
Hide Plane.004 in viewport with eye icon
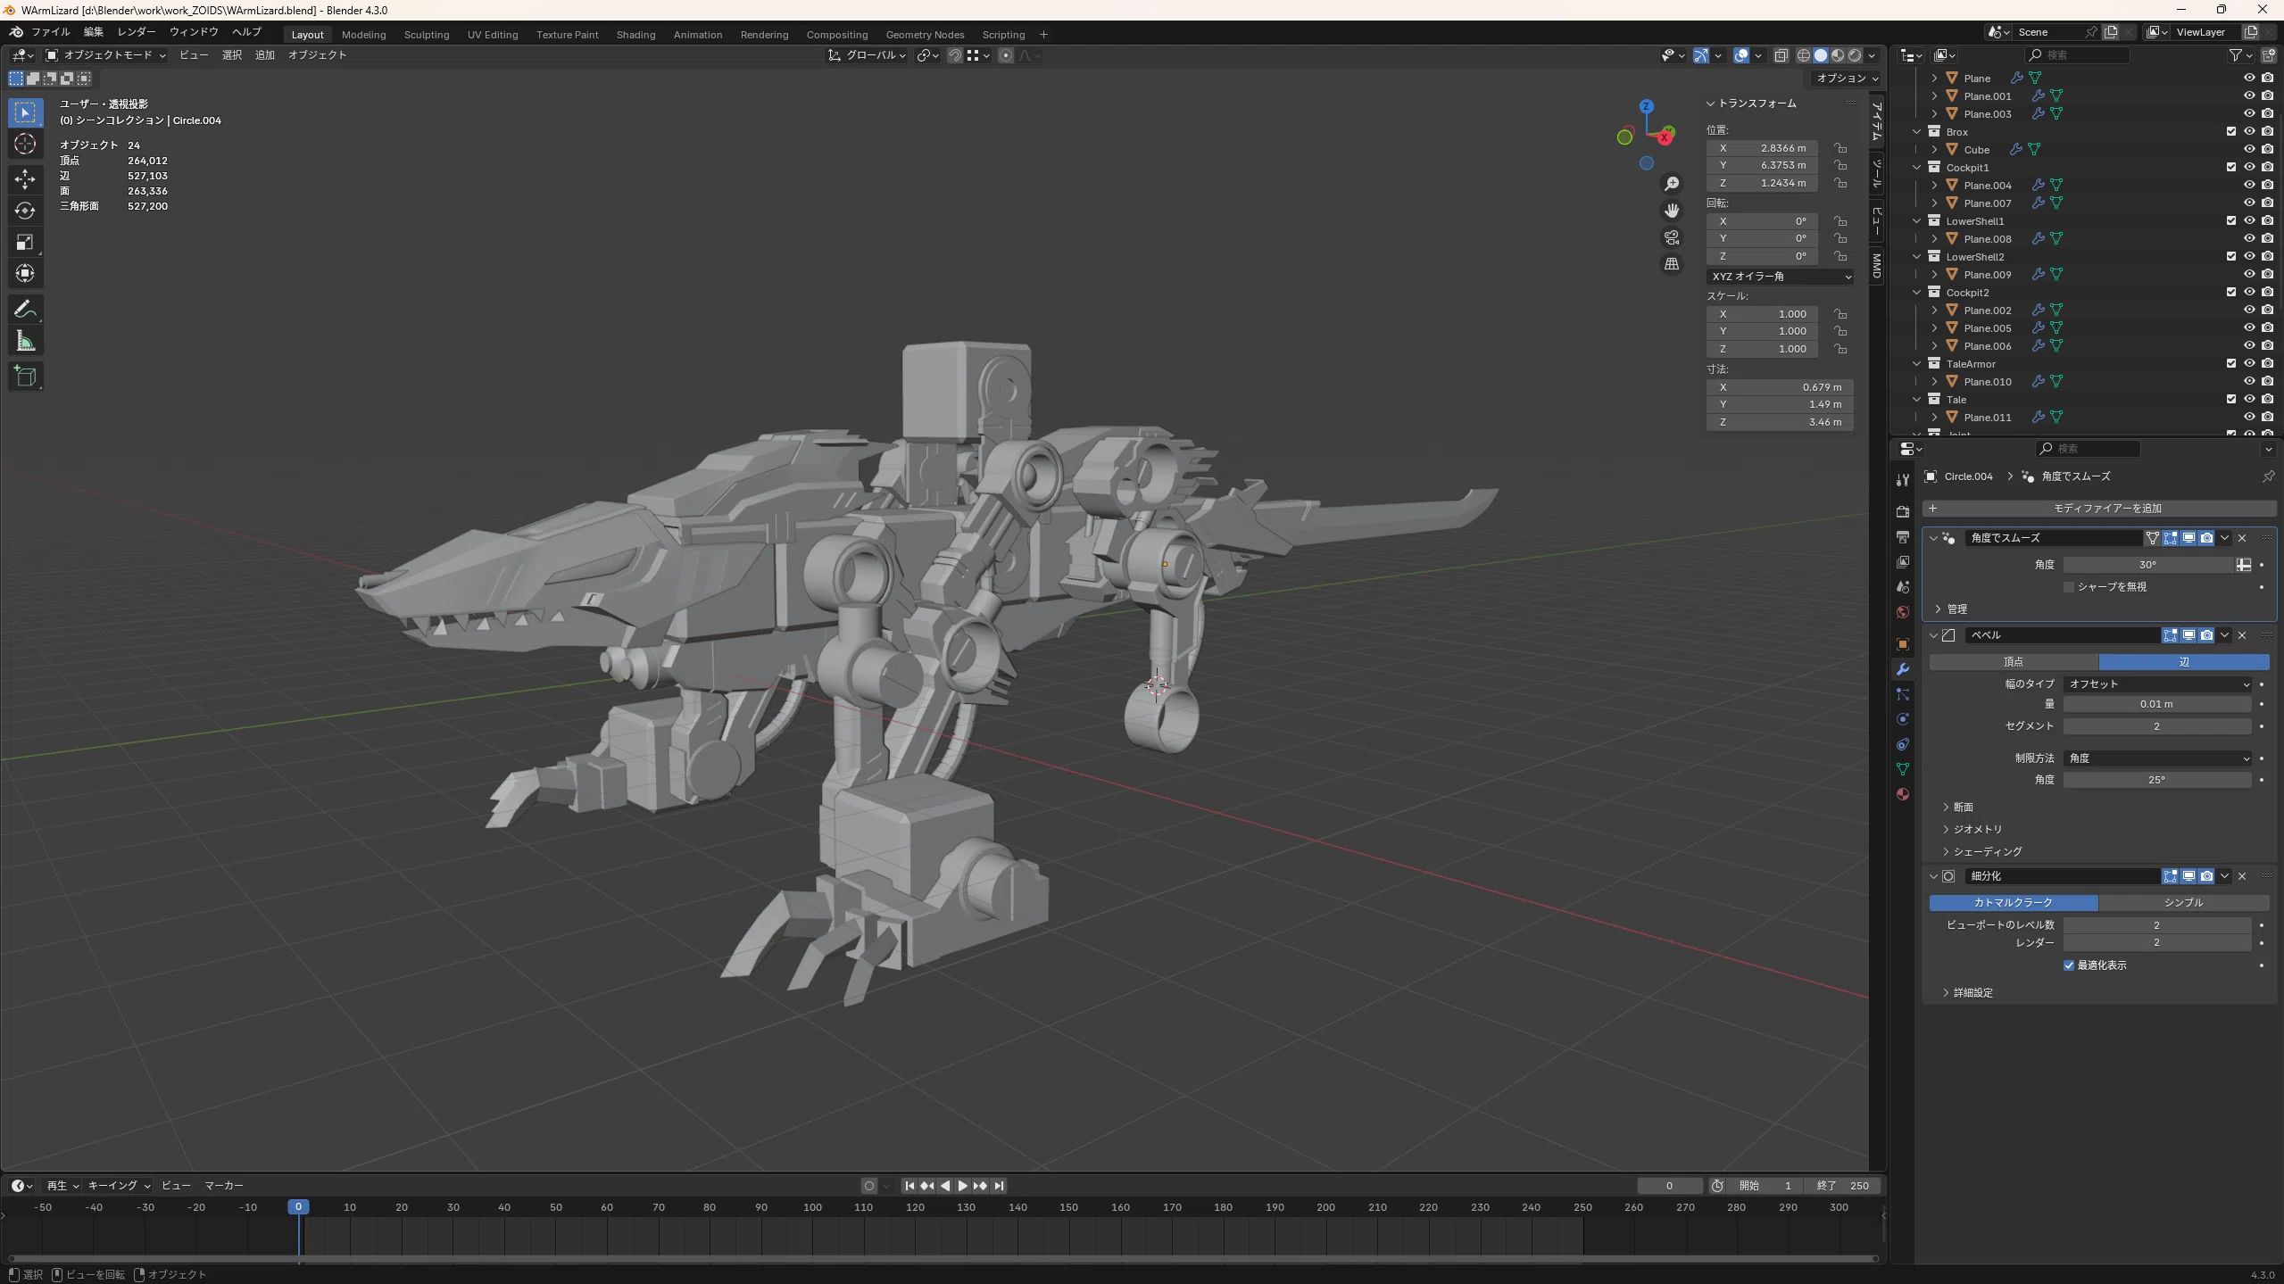pos(2248,185)
